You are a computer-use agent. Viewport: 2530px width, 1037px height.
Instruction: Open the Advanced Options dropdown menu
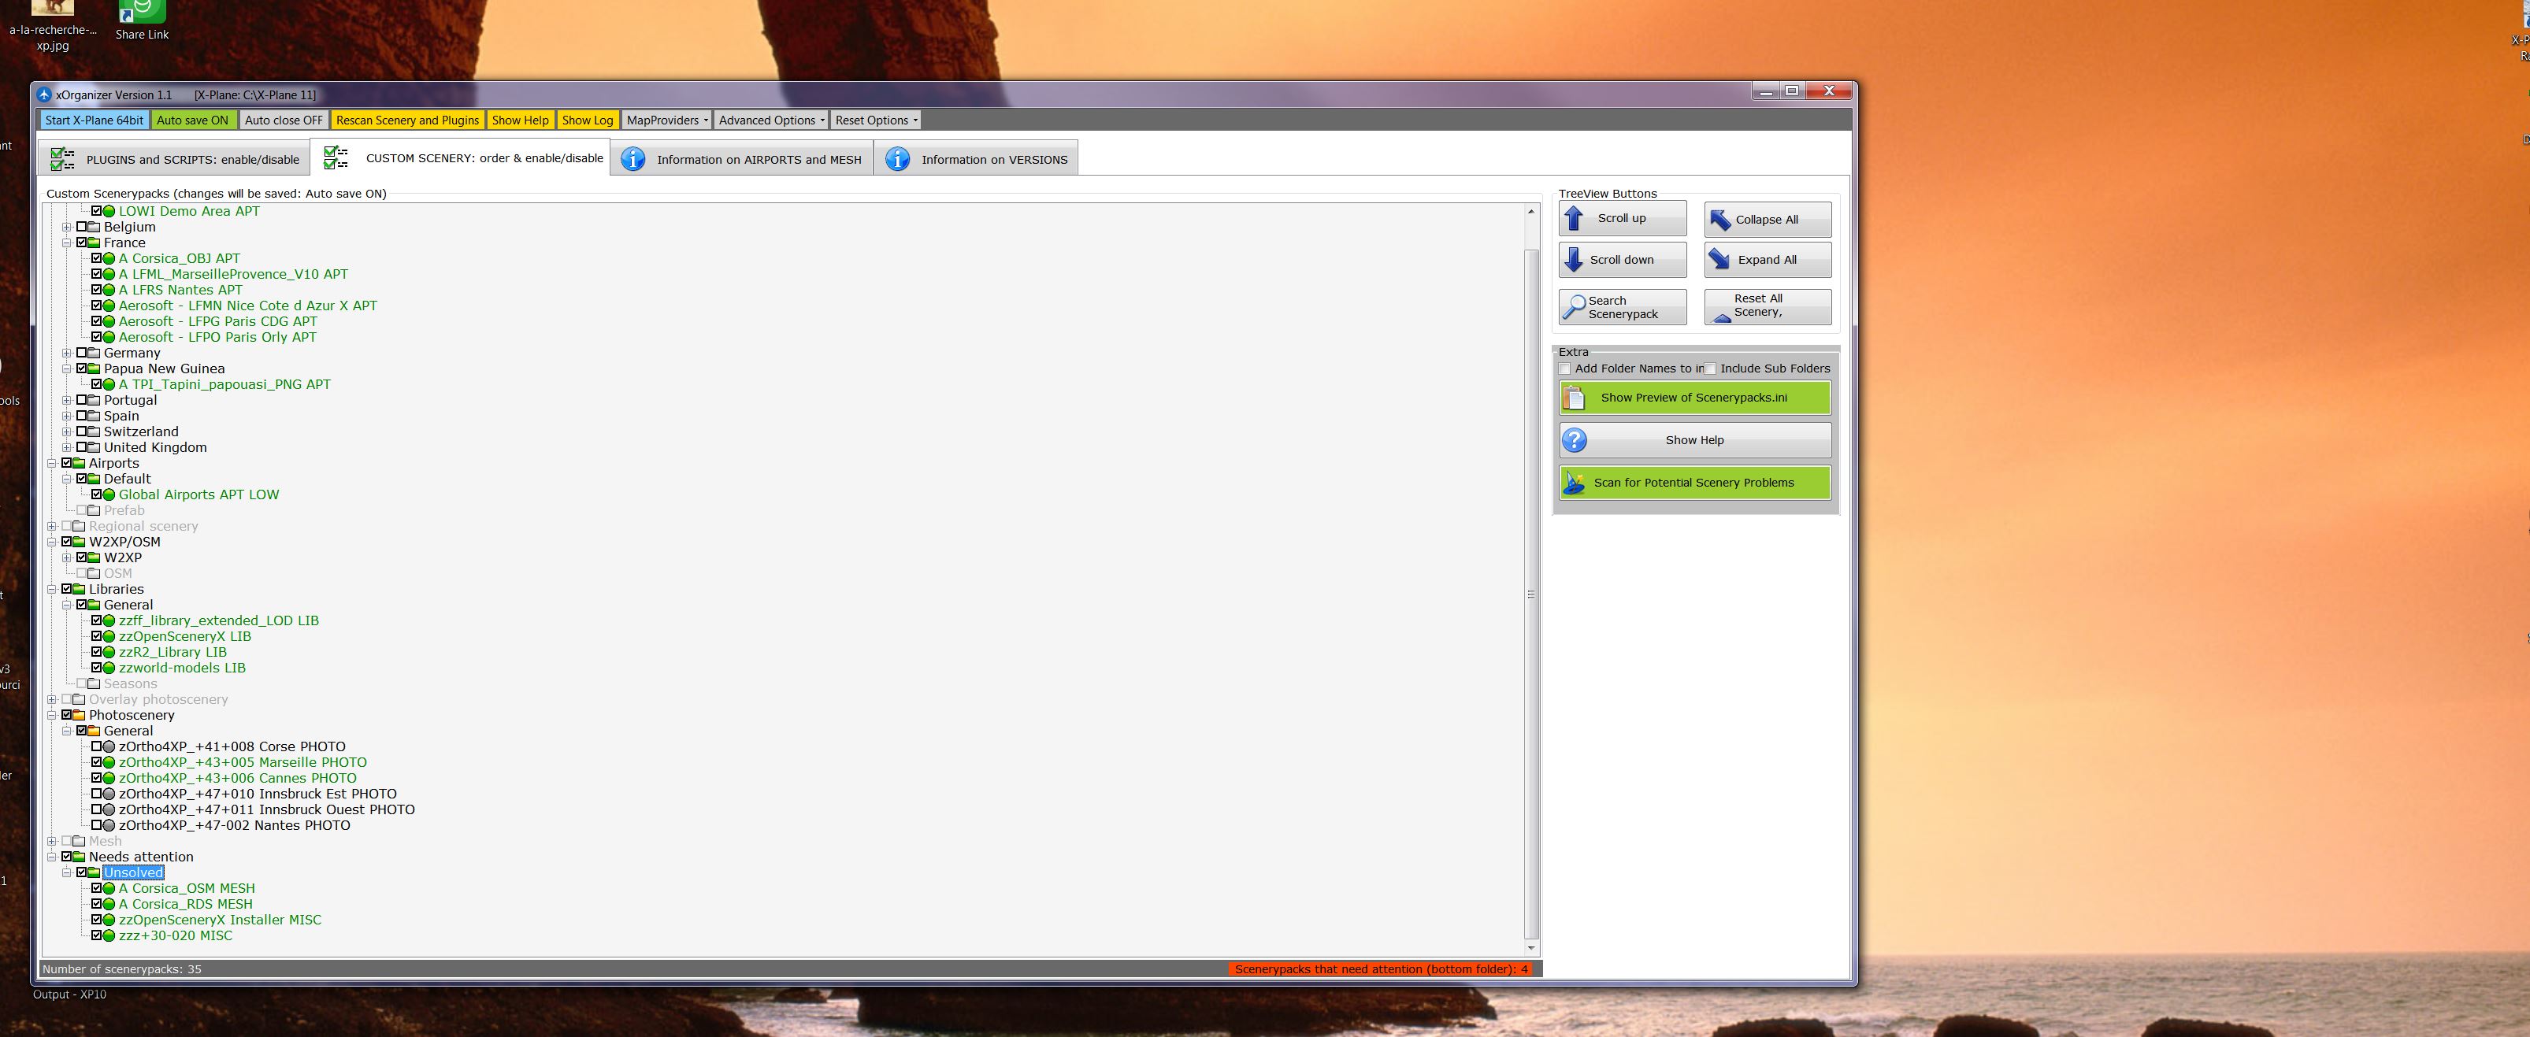(768, 120)
